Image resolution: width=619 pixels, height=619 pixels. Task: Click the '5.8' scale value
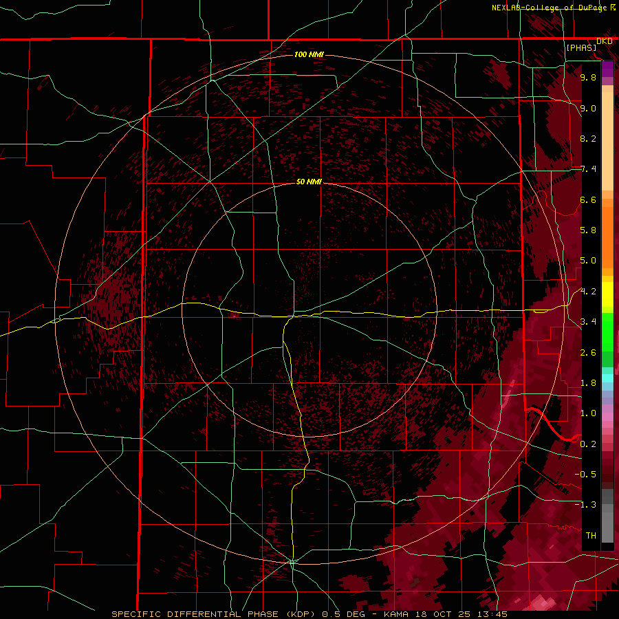point(588,230)
